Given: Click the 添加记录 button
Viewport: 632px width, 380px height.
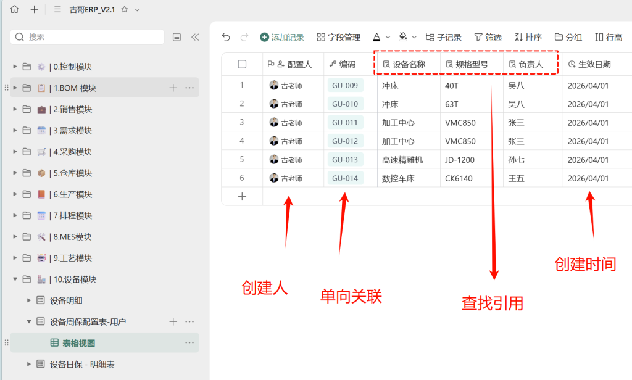Looking at the screenshot, I should pyautogui.click(x=282, y=38).
